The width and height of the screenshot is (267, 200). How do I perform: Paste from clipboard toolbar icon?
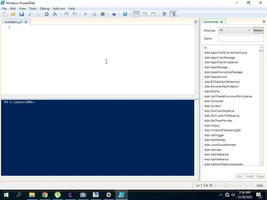pyautogui.click(x=46, y=14)
